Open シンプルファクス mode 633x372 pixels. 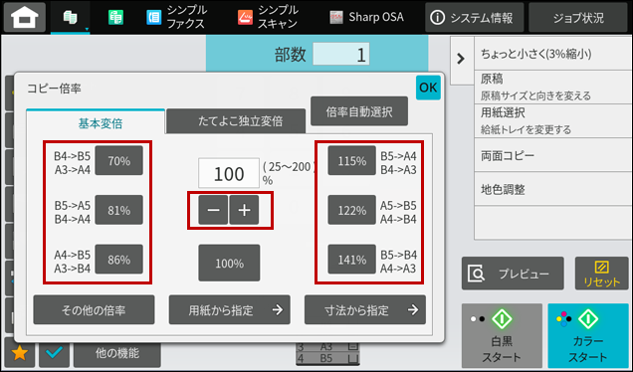click(x=177, y=17)
